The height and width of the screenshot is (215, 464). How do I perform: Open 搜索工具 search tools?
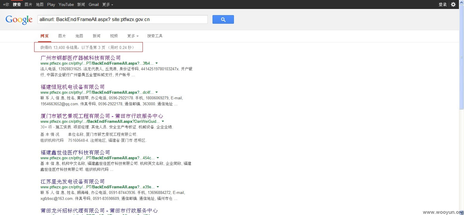tap(155, 36)
